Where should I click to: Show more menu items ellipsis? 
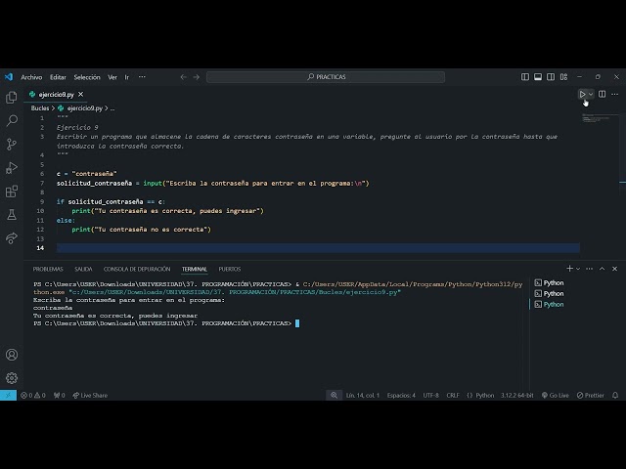point(142,77)
